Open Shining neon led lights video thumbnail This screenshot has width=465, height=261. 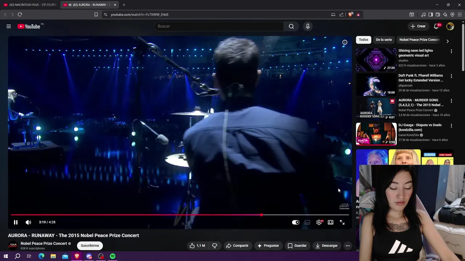(x=376, y=60)
